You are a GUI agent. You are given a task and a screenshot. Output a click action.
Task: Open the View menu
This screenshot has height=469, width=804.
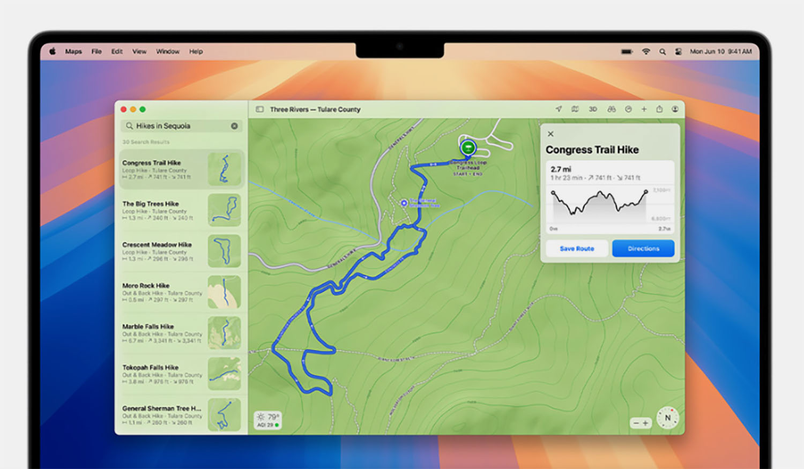tap(139, 51)
